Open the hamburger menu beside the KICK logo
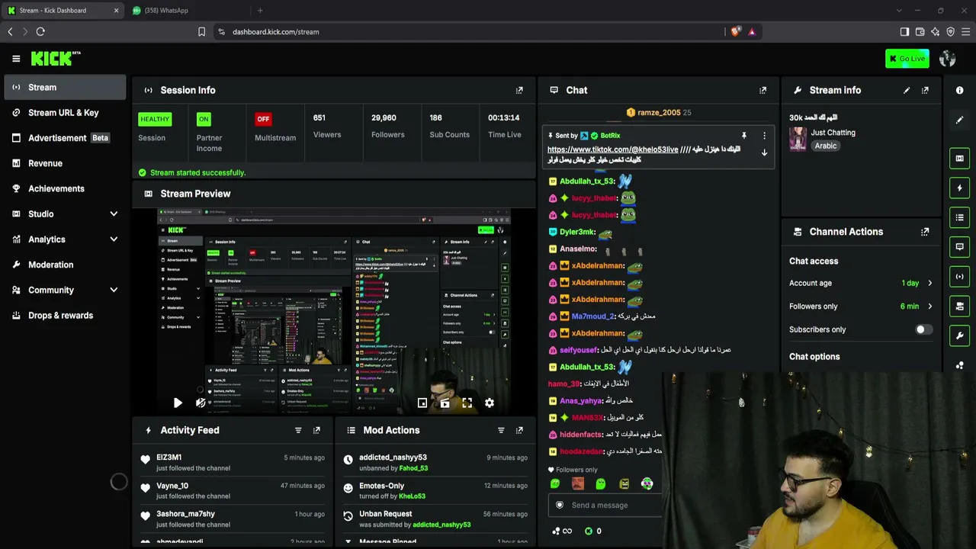The height and width of the screenshot is (549, 976). click(x=16, y=59)
